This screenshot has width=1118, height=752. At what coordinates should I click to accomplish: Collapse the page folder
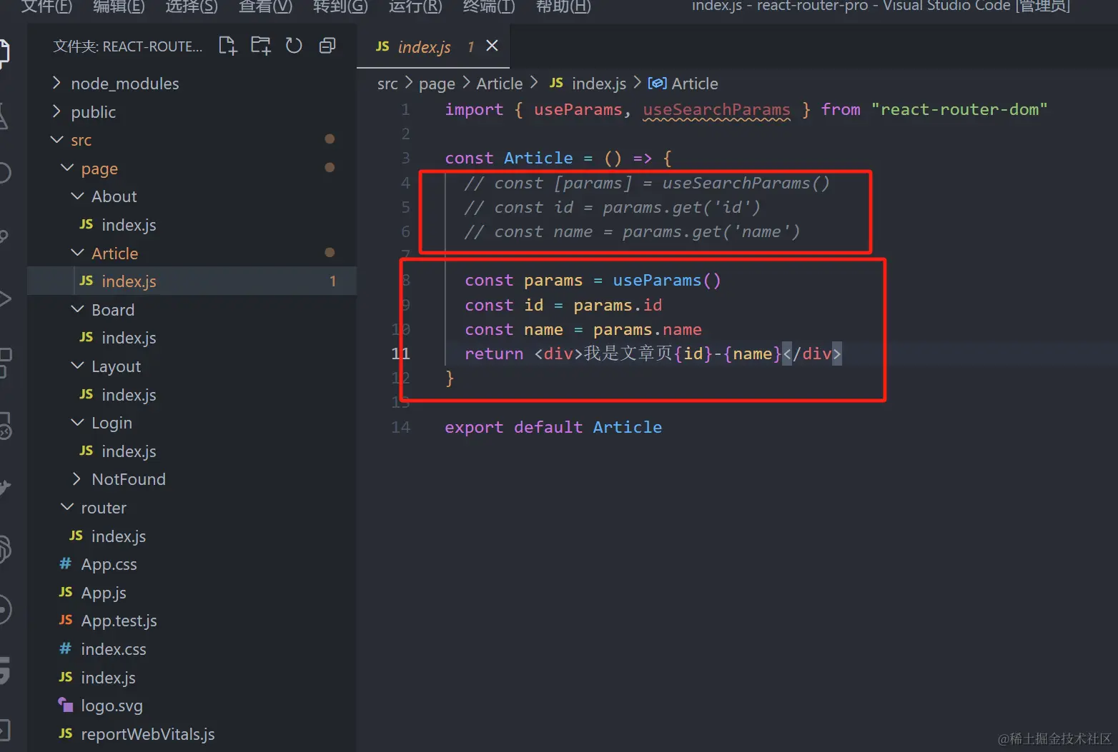[x=192, y=169]
